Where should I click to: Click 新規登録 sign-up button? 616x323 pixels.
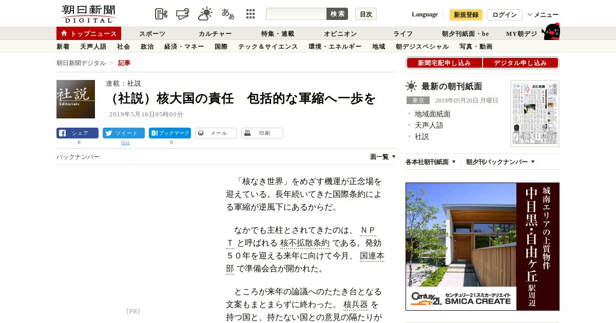466,15
